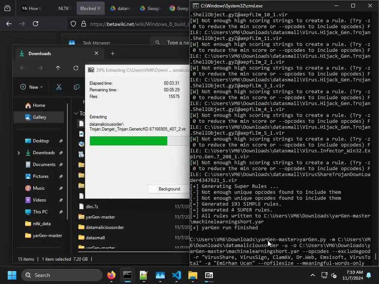Open the New dropdown in File Explorer
379x284 pixels.
point(32,87)
